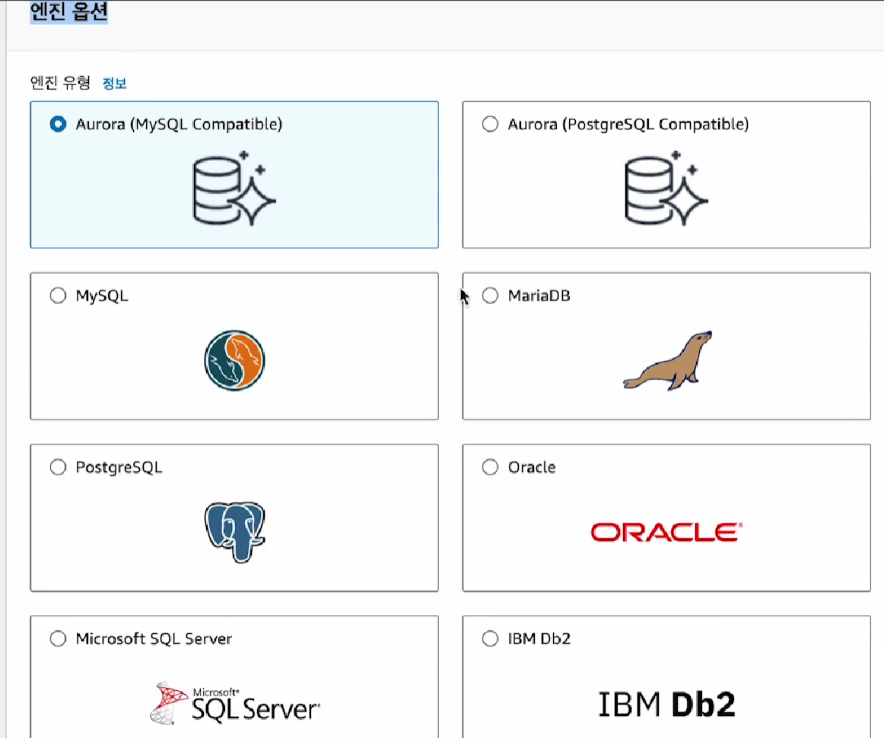The height and width of the screenshot is (738, 884).
Task: Click the PostgreSQL elephant logo
Action: [x=234, y=532]
